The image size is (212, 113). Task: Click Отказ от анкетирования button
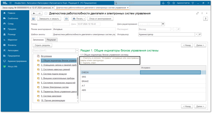tap(100, 19)
